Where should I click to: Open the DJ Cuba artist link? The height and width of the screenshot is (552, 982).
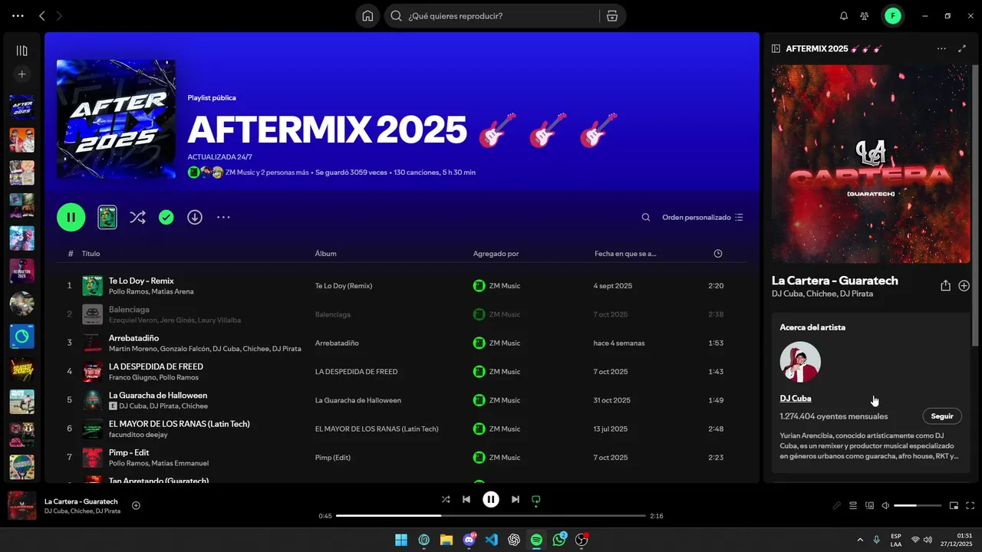(796, 398)
